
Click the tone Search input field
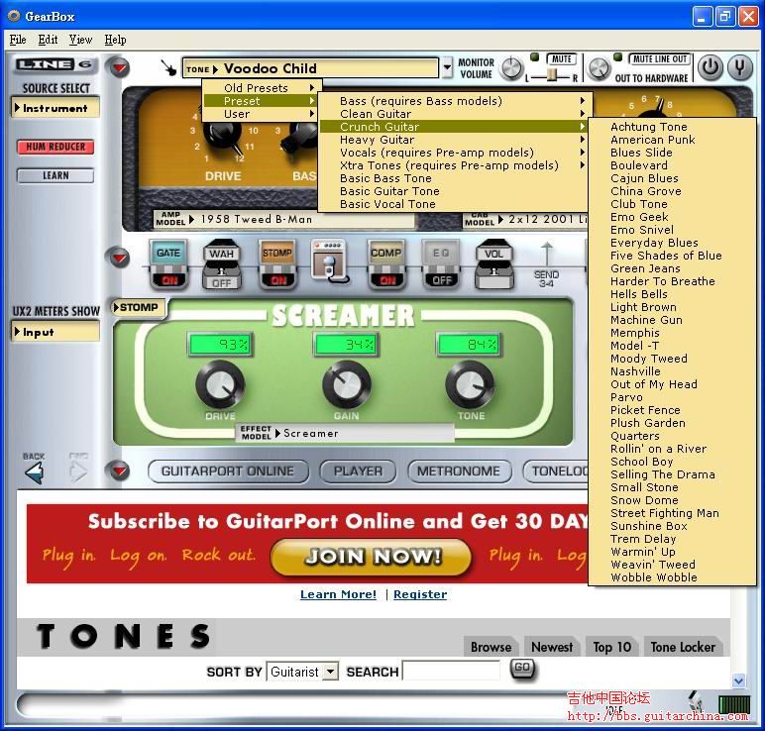(451, 672)
